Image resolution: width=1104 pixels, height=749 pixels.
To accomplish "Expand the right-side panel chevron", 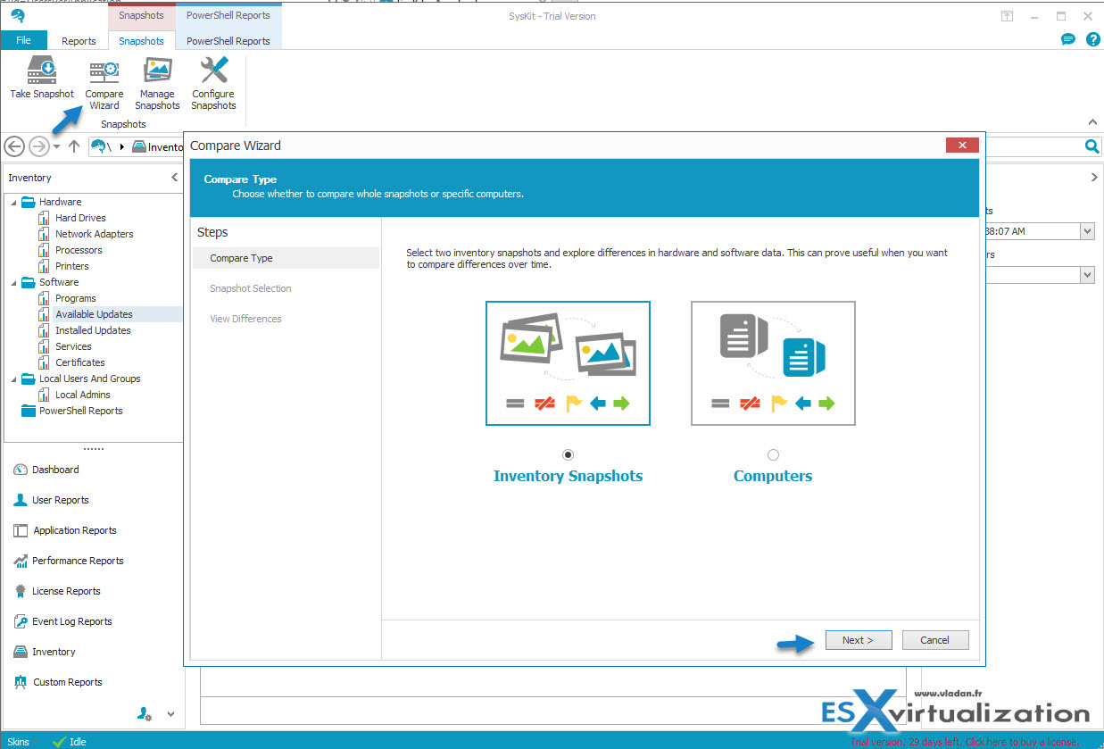I will click(x=1095, y=178).
